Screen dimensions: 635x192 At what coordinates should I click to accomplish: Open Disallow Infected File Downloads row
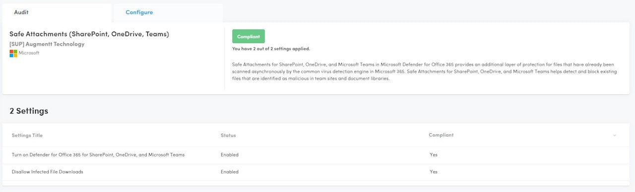click(317, 172)
